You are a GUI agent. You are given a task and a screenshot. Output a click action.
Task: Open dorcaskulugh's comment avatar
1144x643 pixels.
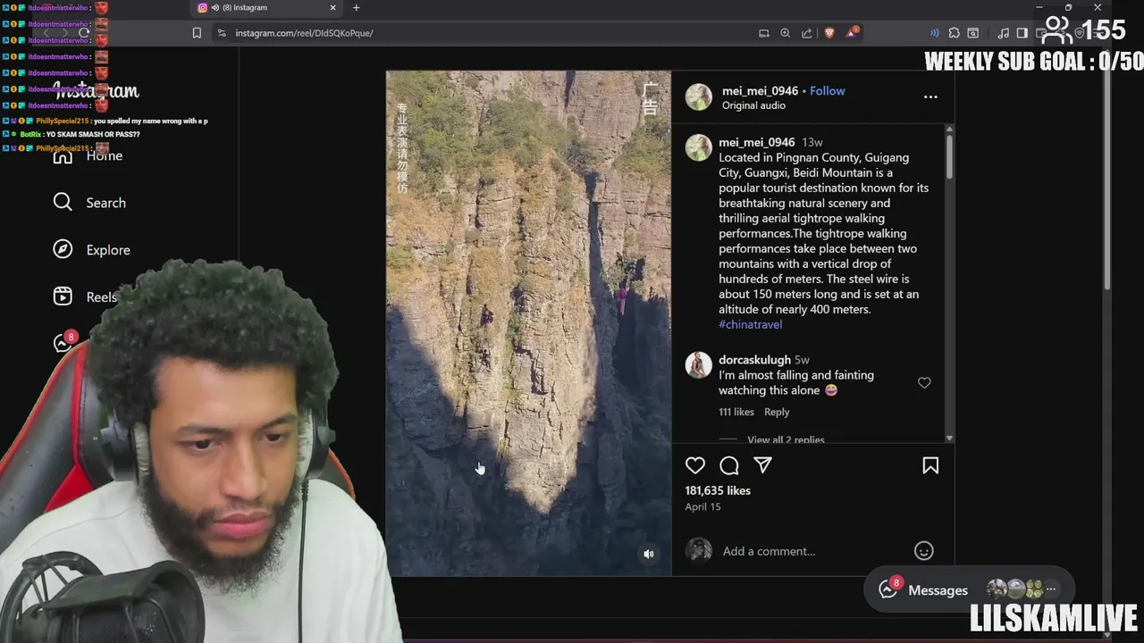click(699, 365)
